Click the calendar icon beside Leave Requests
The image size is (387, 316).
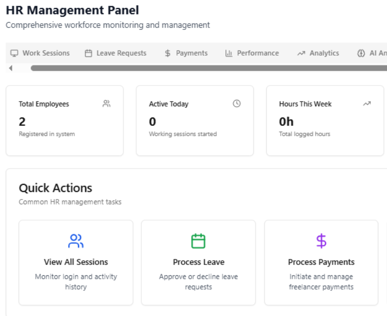[x=88, y=53]
